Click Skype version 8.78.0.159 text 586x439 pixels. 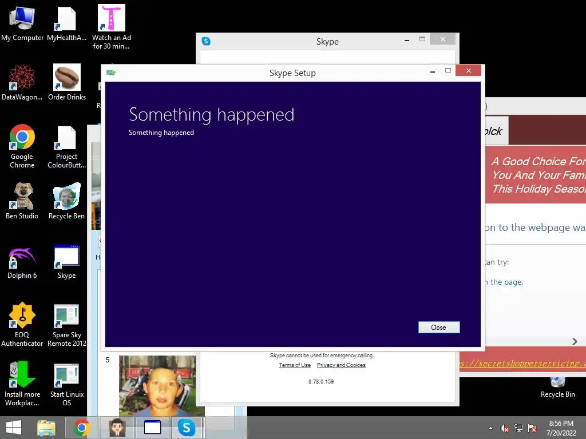click(321, 381)
